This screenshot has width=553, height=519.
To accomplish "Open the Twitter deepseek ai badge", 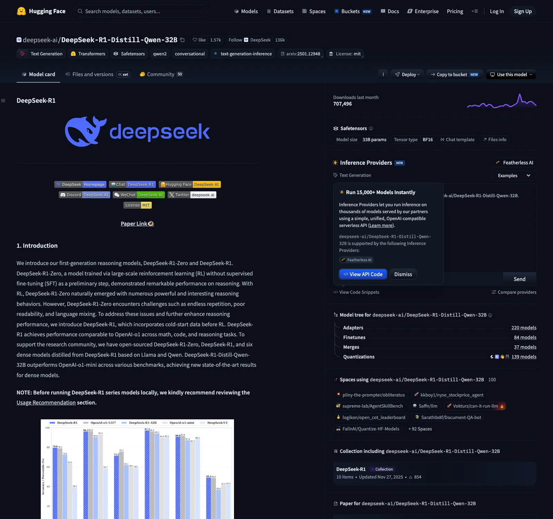I will (192, 195).
